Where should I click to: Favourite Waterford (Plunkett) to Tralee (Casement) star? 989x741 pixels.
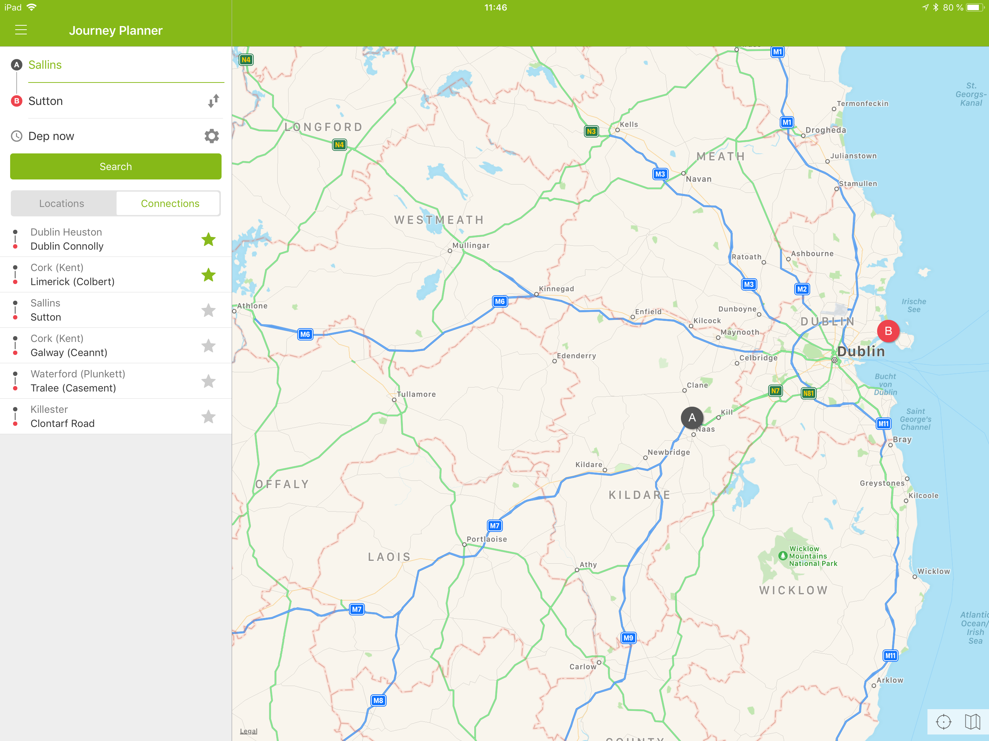coord(209,381)
